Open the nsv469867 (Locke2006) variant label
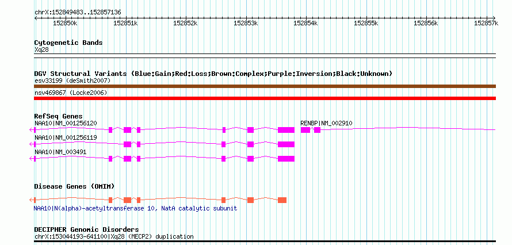This screenshot has width=512, height=245. [x=71, y=93]
